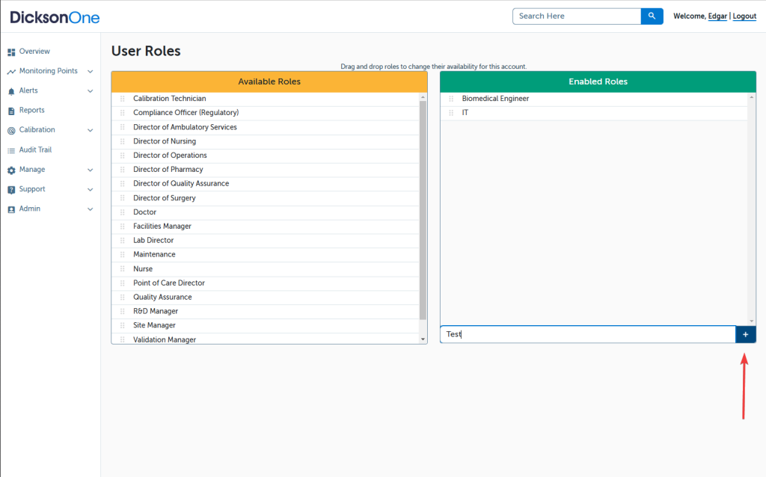Click in the Search Here box
The image size is (766, 477).
tap(576, 16)
